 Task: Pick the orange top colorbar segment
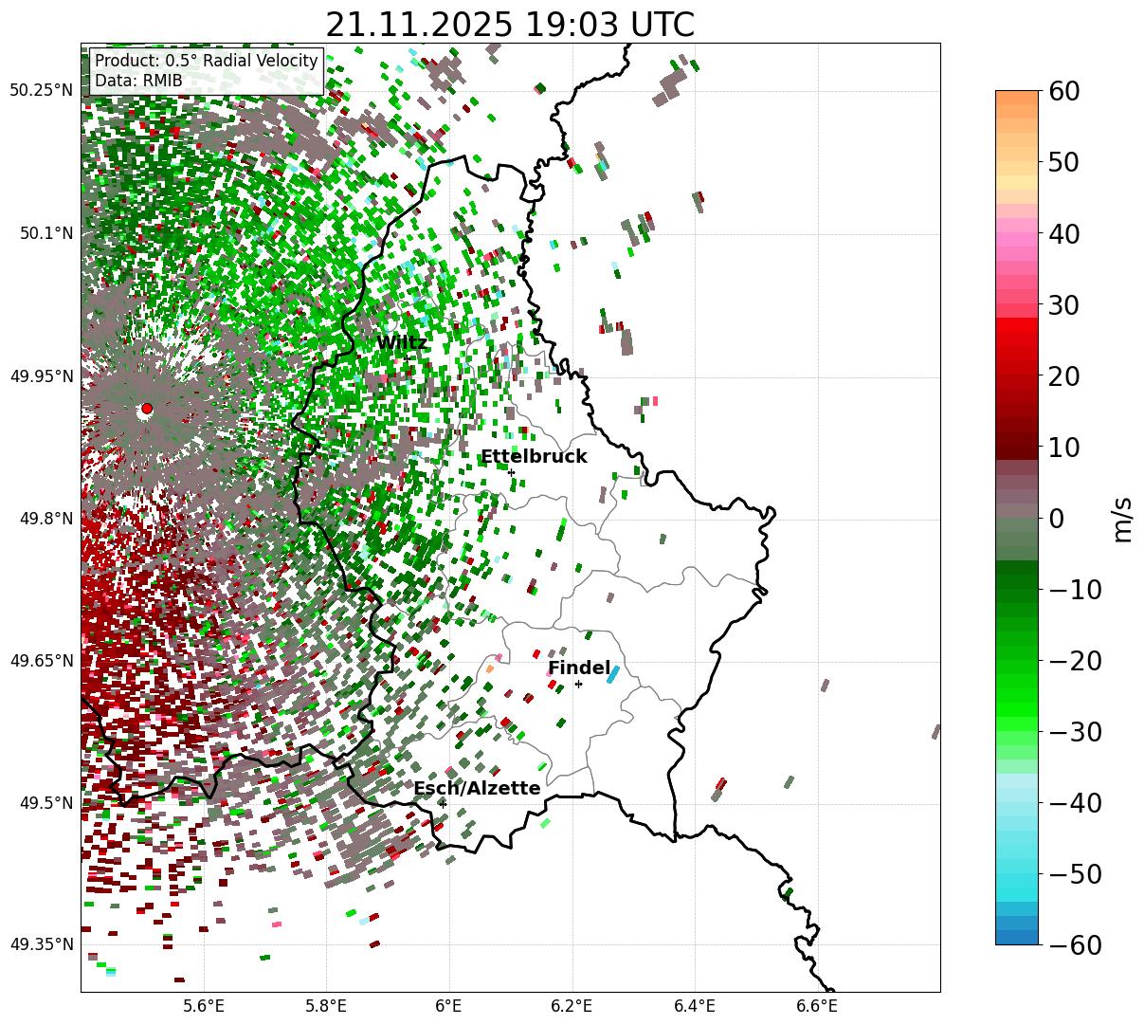click(x=1017, y=98)
